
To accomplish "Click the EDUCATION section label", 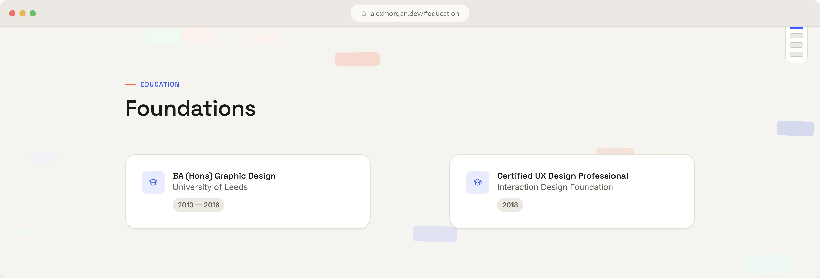I will pos(160,85).
